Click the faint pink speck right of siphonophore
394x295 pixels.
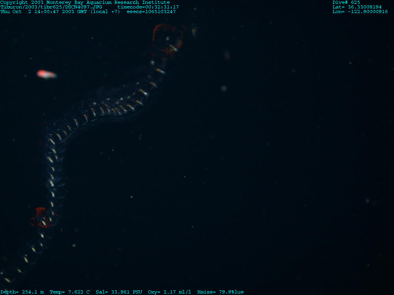[224, 89]
